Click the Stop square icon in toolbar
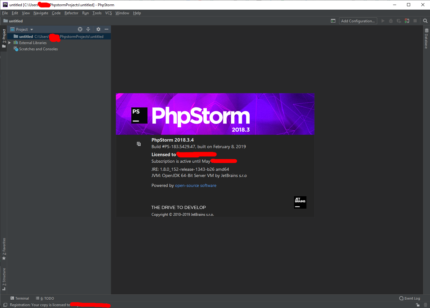The width and height of the screenshot is (430, 308). [415, 21]
